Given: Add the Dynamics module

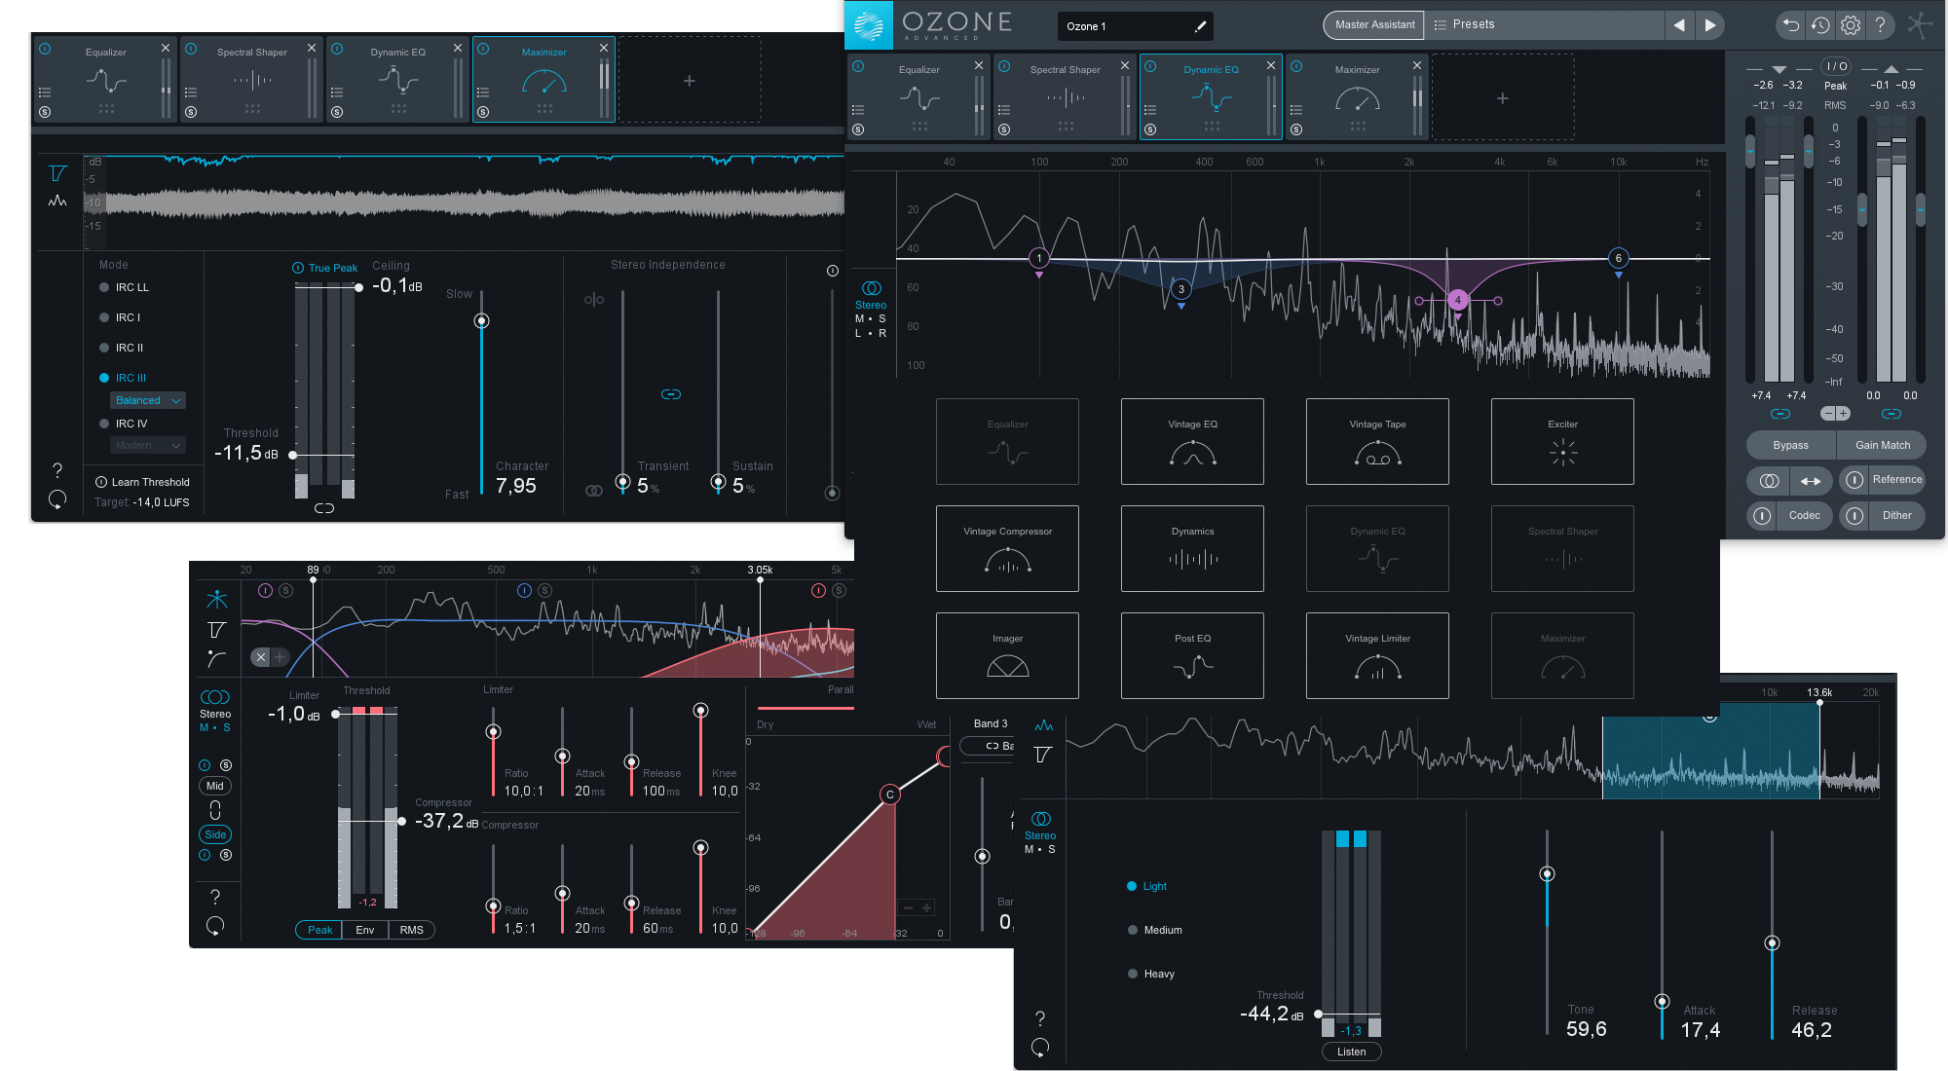Looking at the screenshot, I should [1192, 549].
